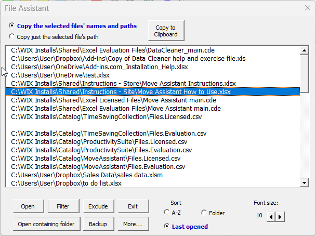Close the File Assistant dialog

click(x=308, y=8)
